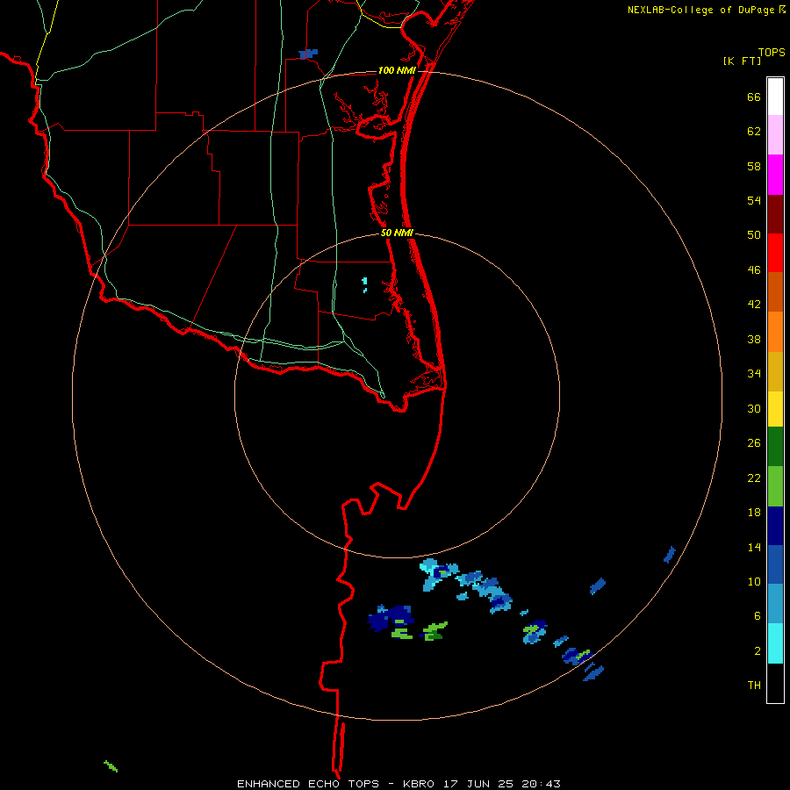Viewport: 790px width, 790px height.
Task: Click the bright red 46-50 kft swatch
Action: [775, 253]
